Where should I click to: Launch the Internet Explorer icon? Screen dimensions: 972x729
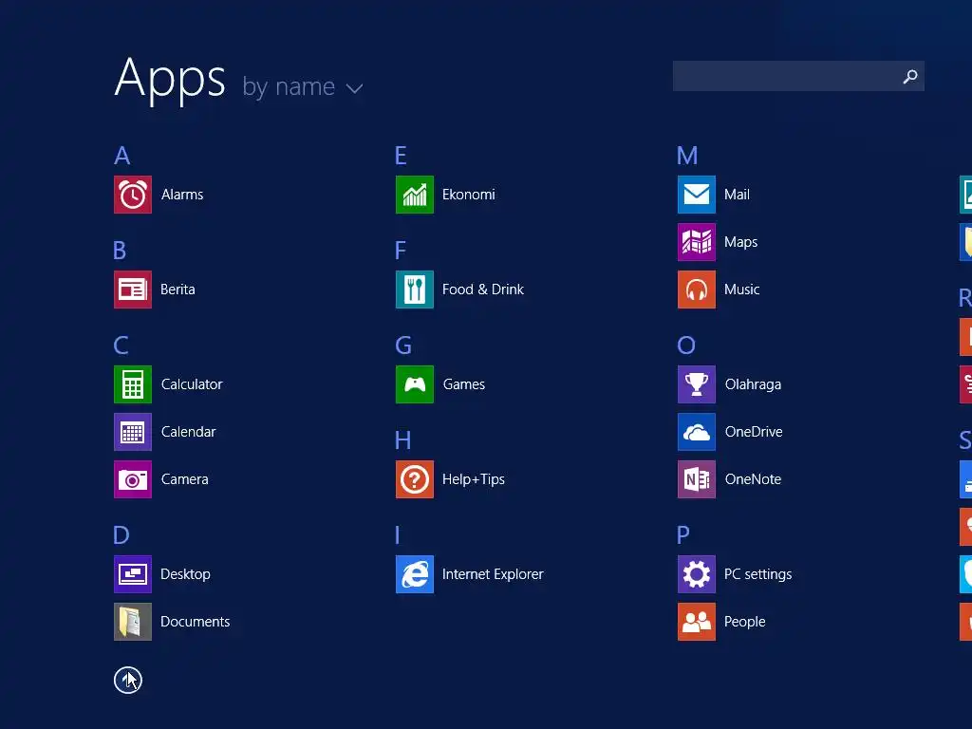pyautogui.click(x=415, y=574)
